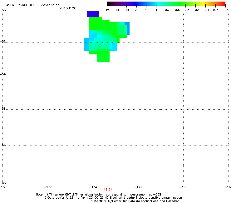Screen dimensions: 231x203
Task: Click the longitude label "-171"
Action: tap(138, 187)
